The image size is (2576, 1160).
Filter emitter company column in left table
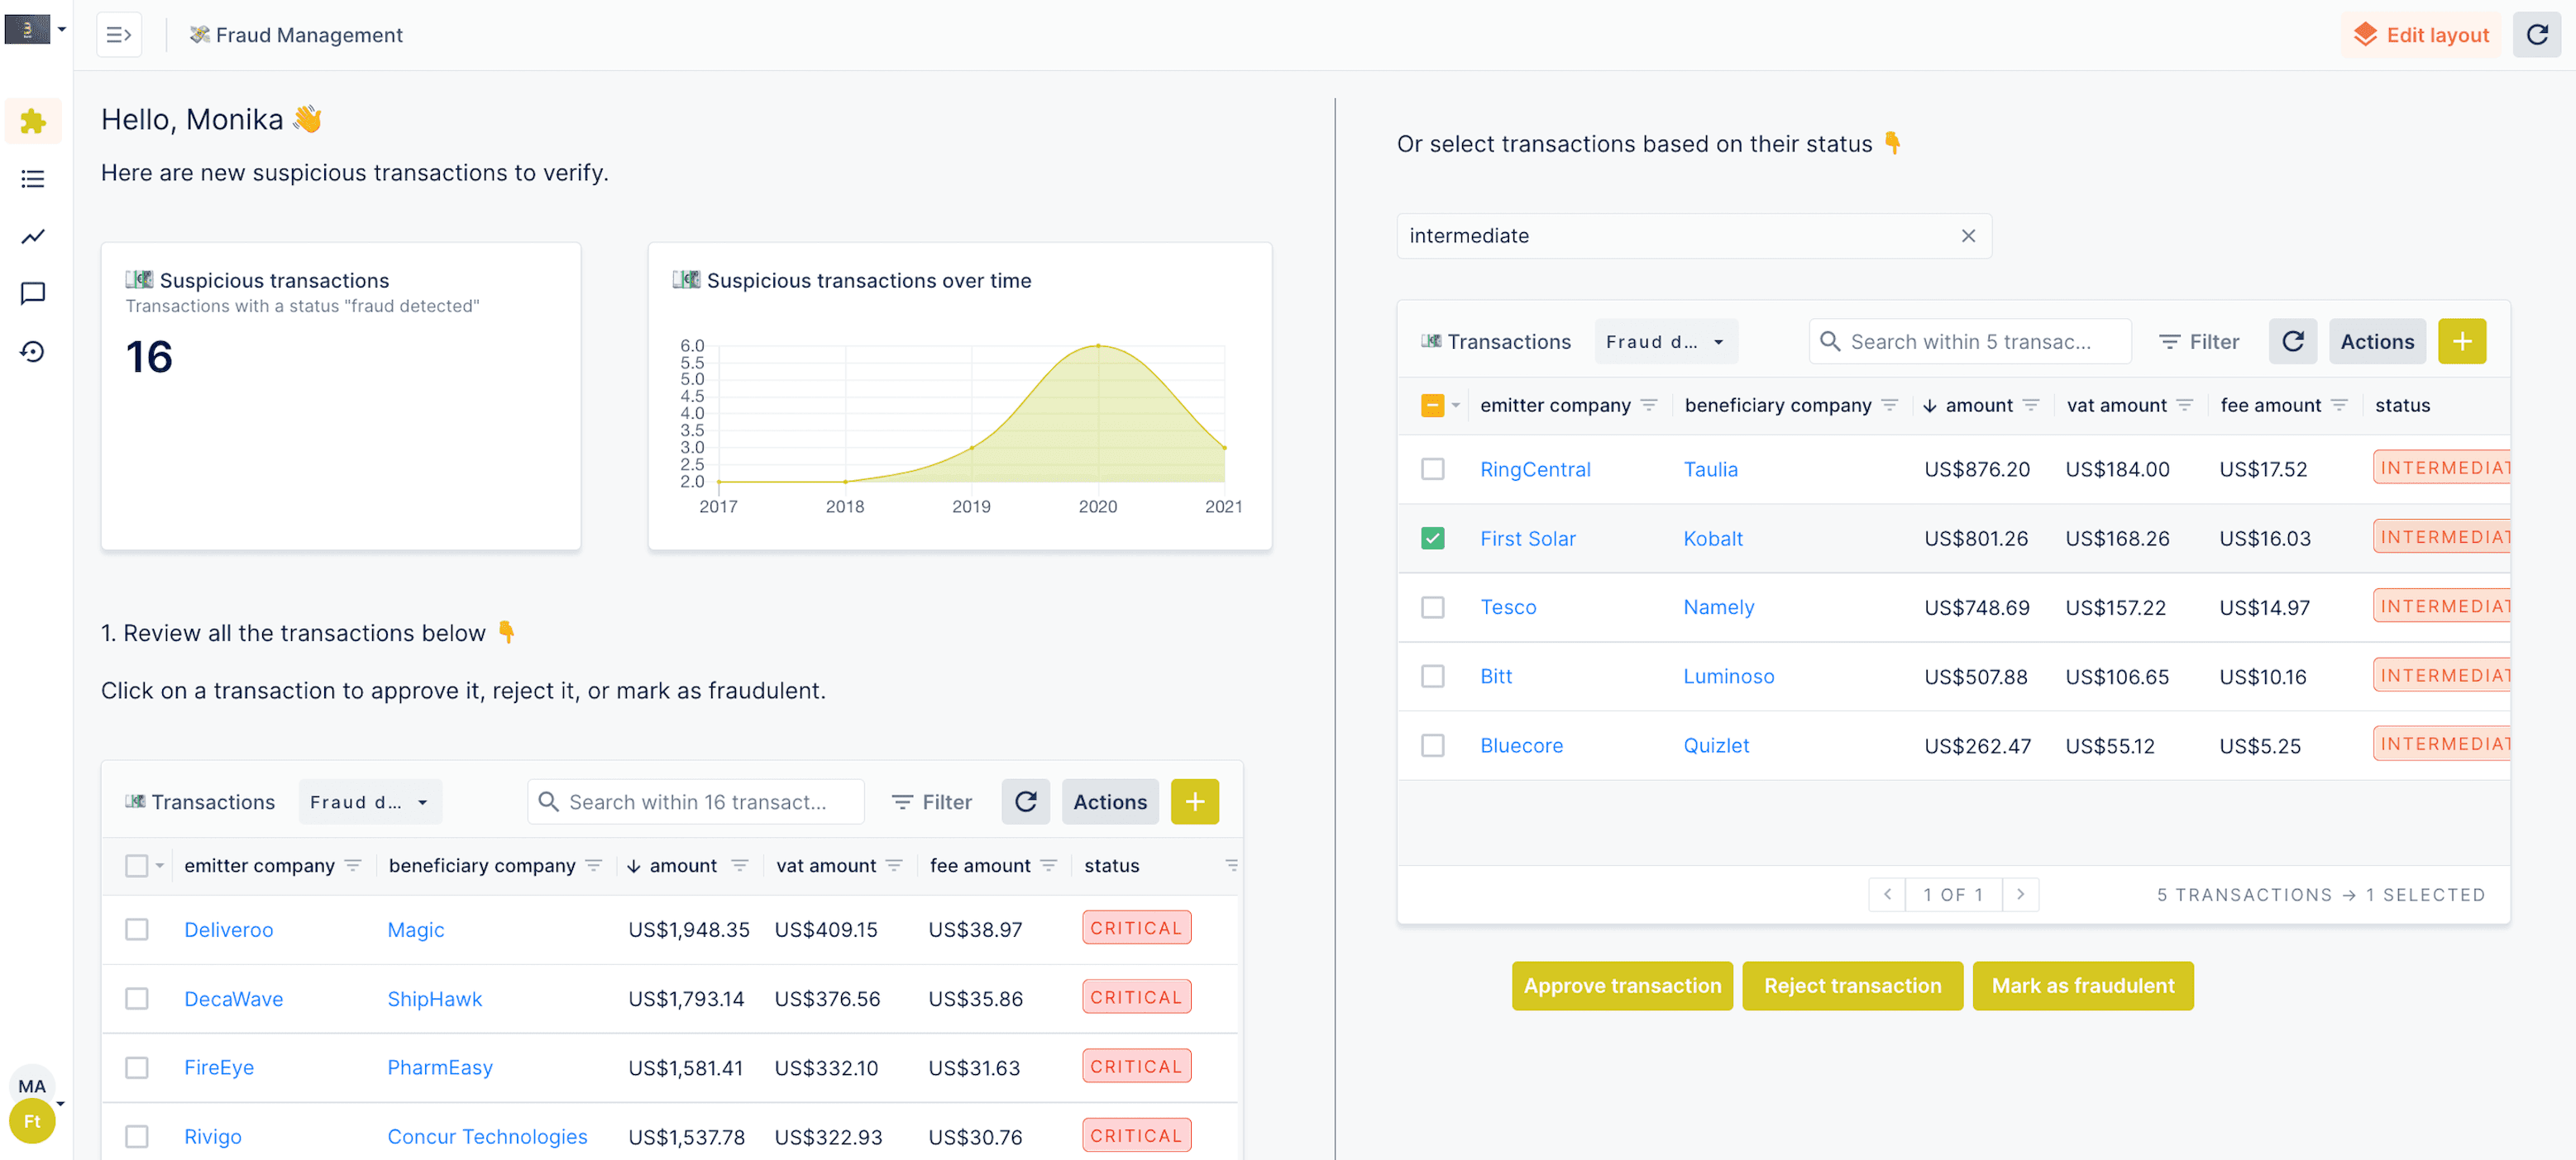tap(353, 865)
